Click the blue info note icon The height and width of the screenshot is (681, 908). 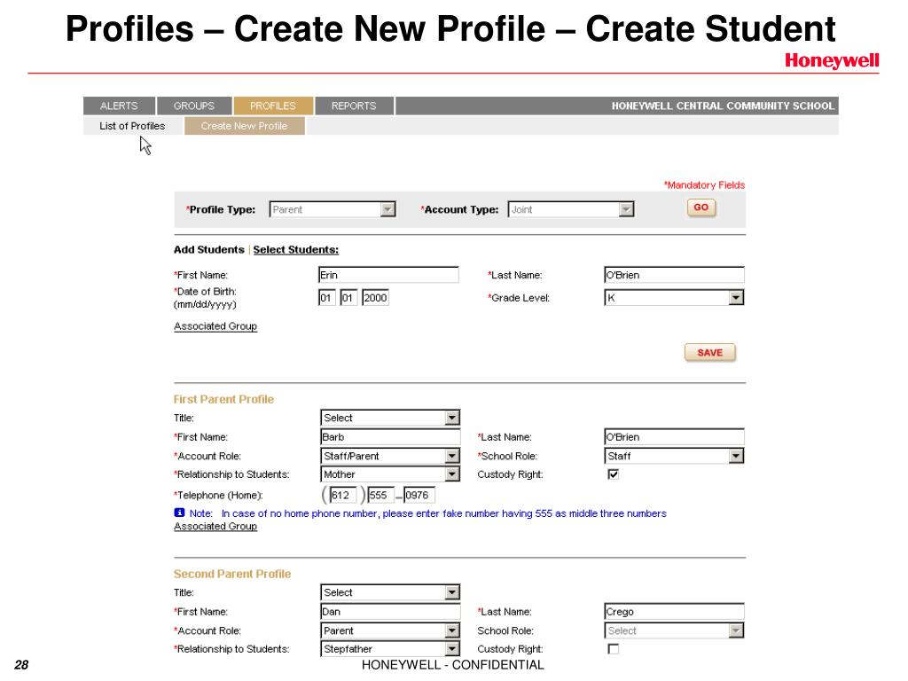click(x=179, y=513)
